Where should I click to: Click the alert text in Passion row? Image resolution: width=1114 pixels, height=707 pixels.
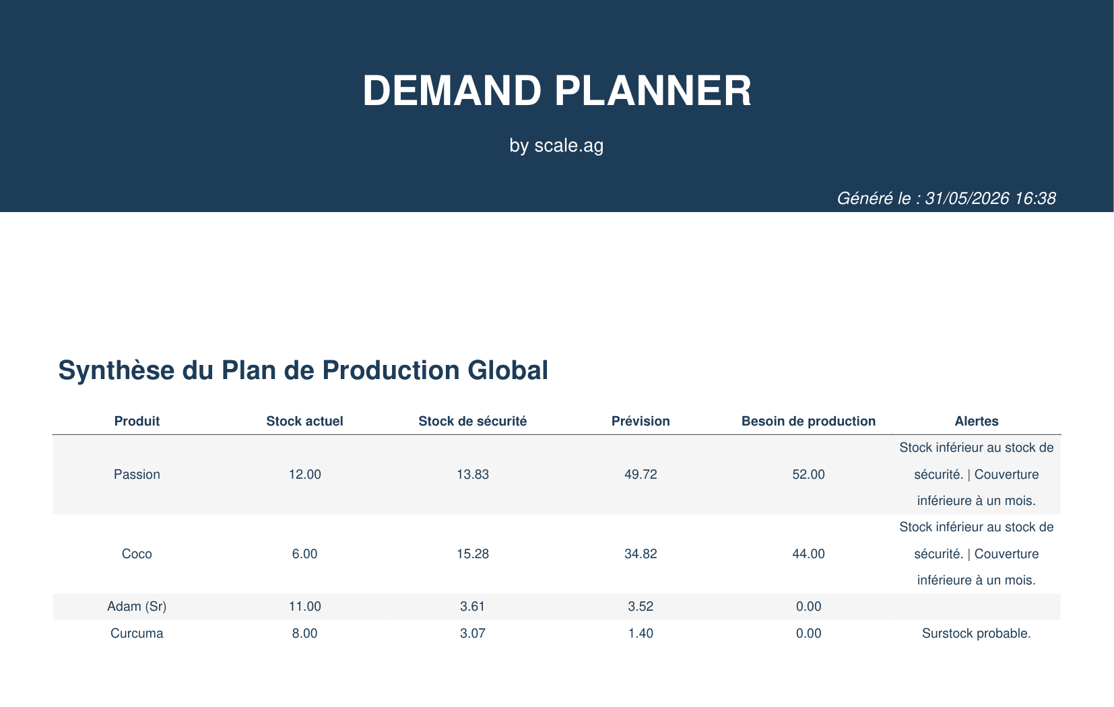977,475
